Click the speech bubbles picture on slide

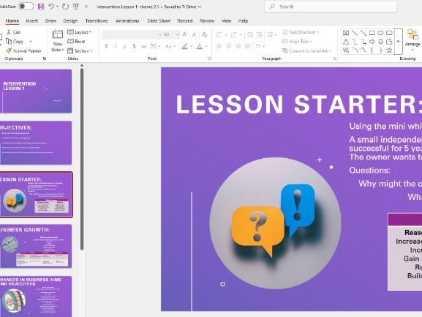point(275,223)
